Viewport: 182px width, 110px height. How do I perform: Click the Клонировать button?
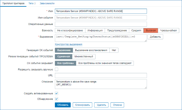coord(83,105)
